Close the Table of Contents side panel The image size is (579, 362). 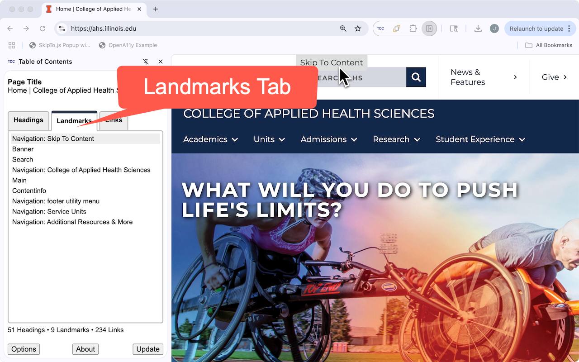pos(161,62)
